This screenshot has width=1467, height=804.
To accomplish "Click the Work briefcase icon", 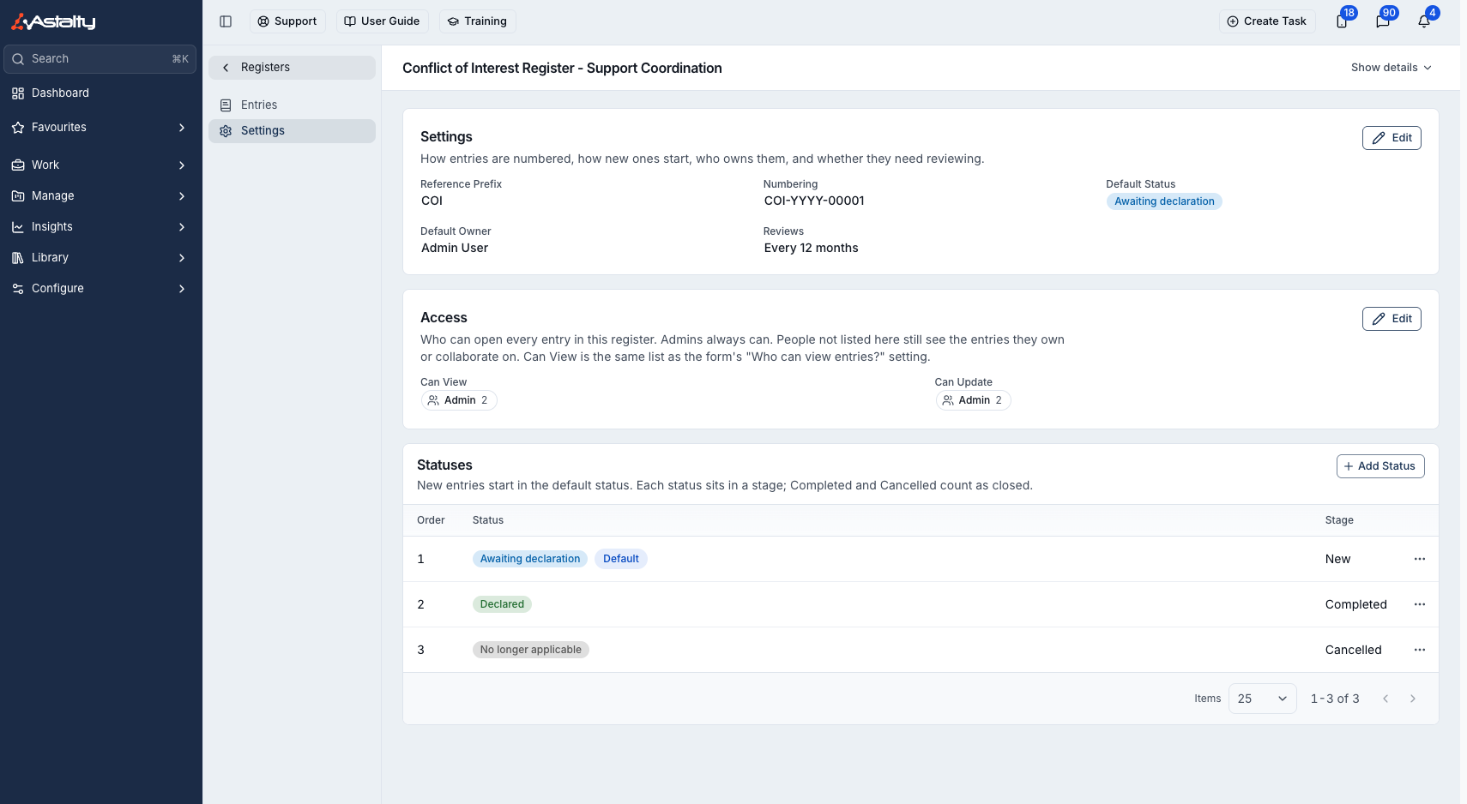I will point(18,165).
